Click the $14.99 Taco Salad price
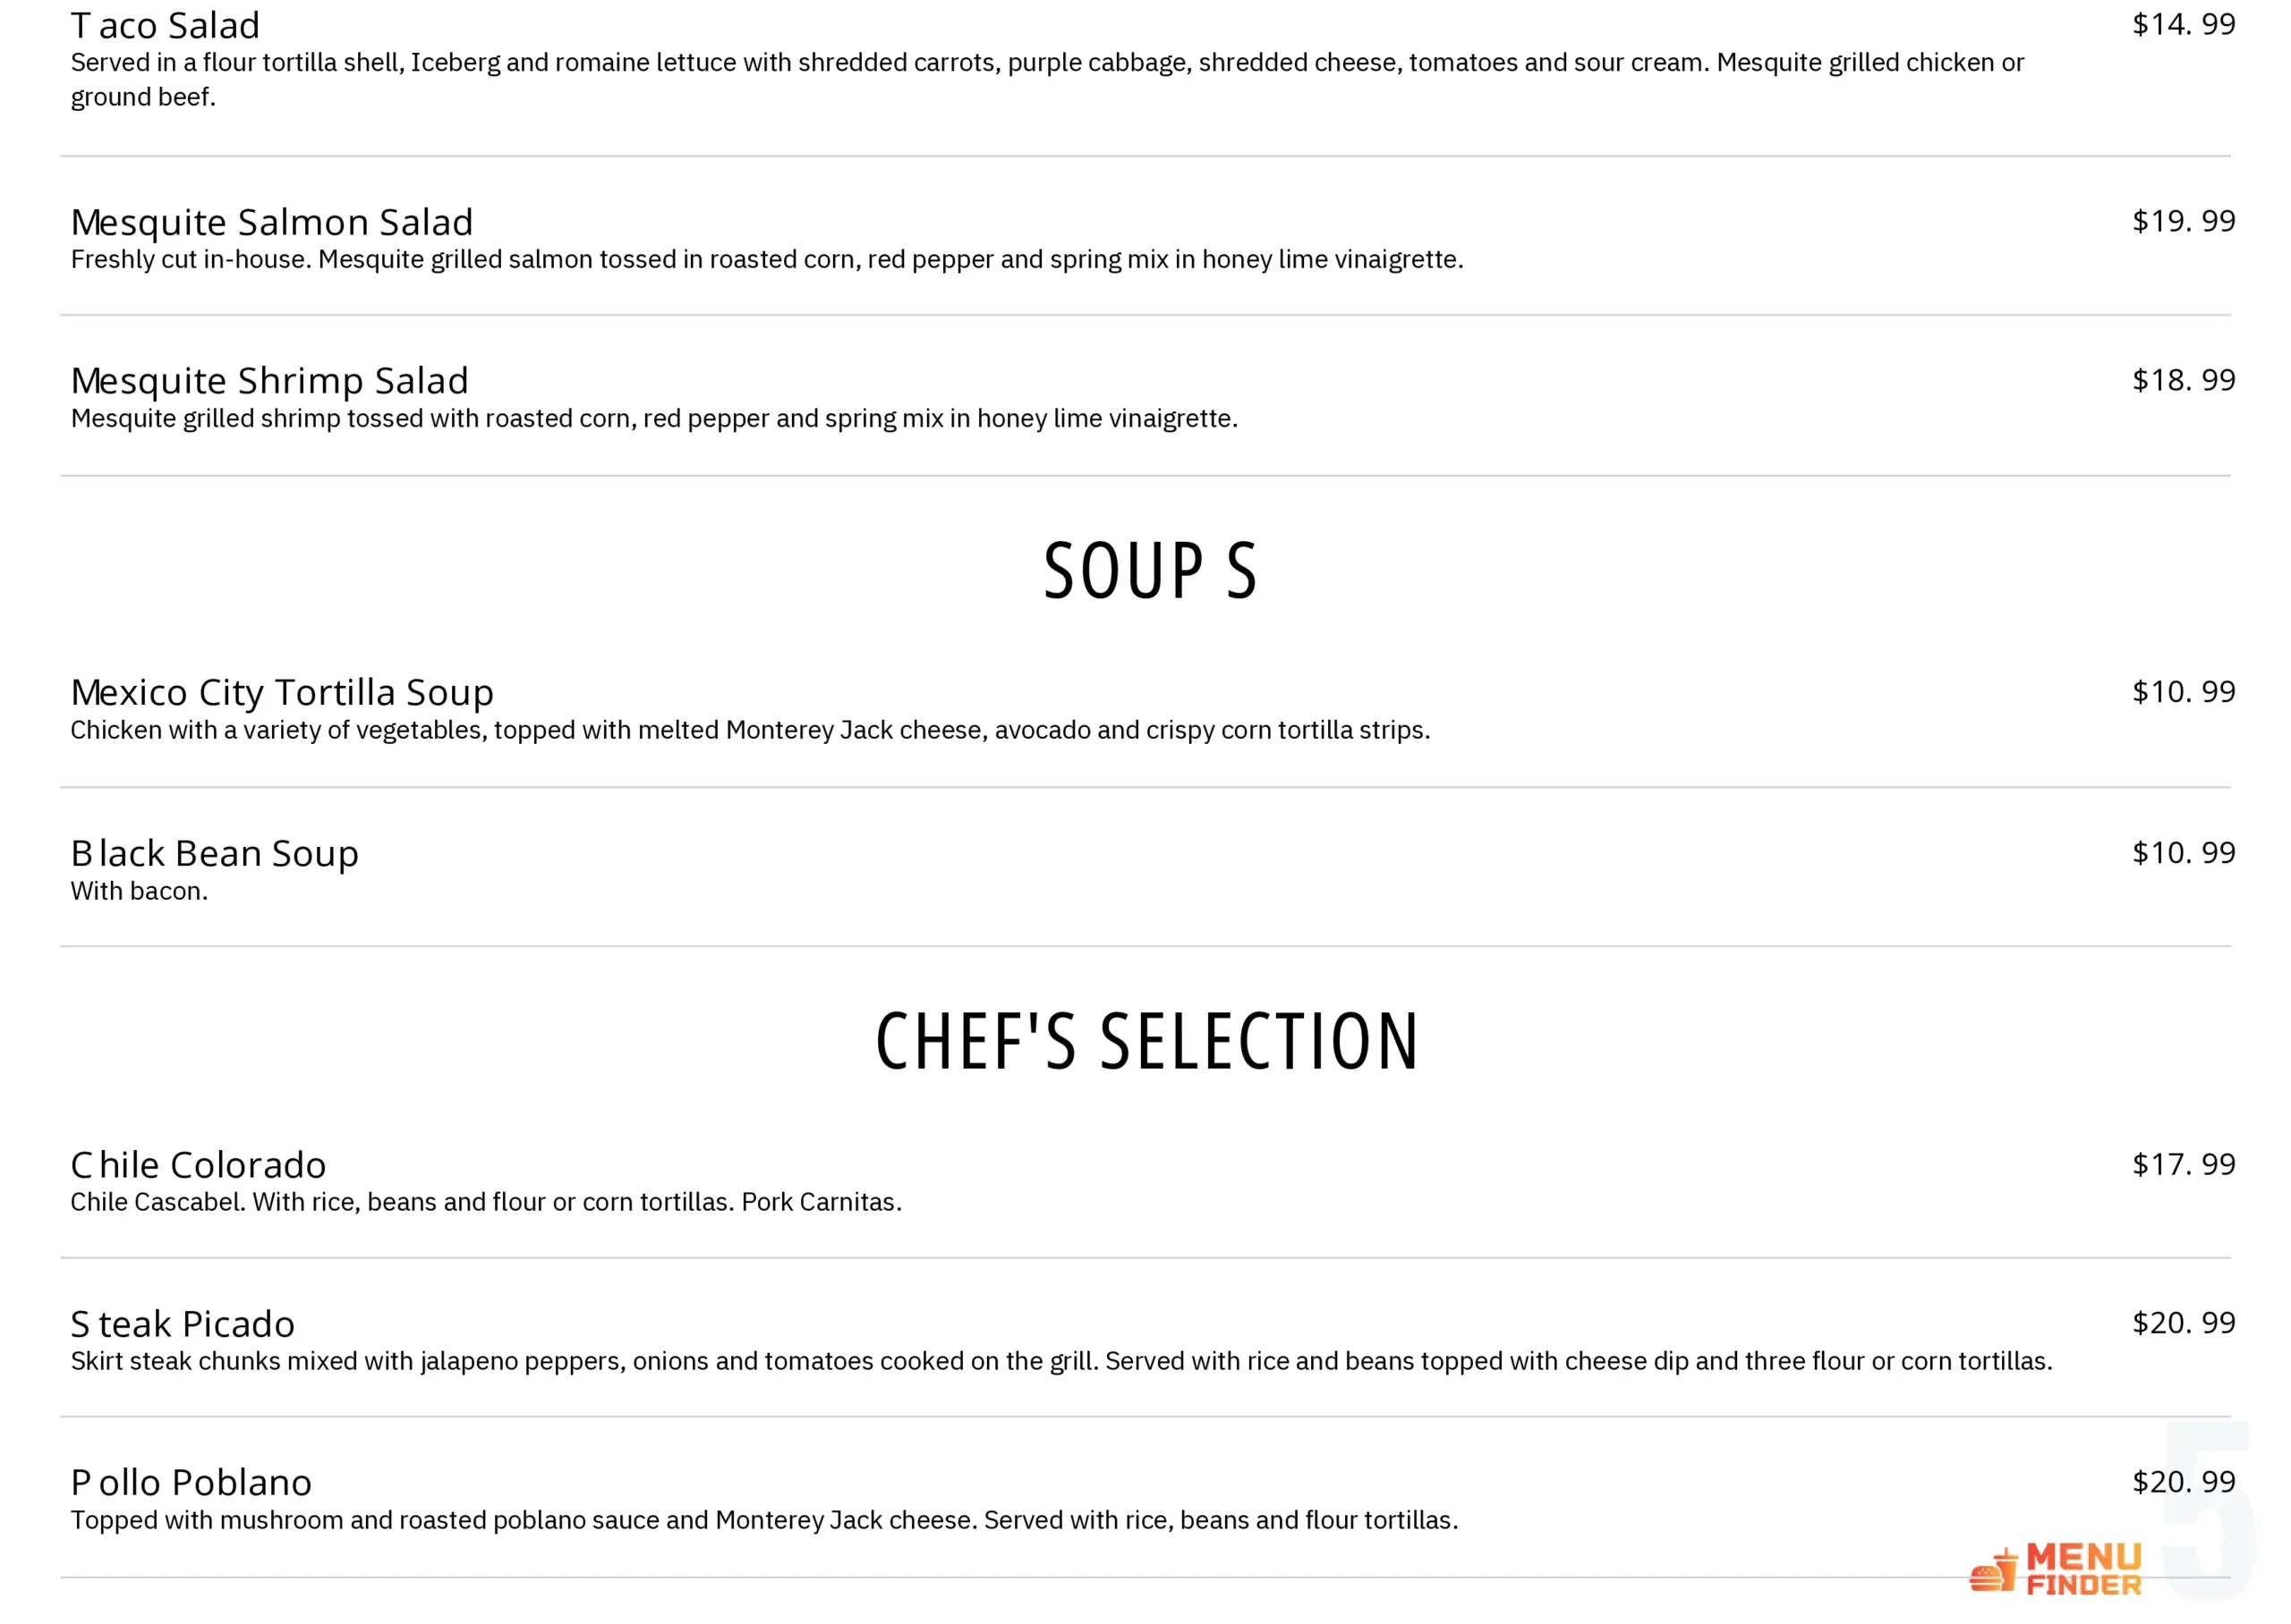The image size is (2291, 1624). [x=2183, y=24]
